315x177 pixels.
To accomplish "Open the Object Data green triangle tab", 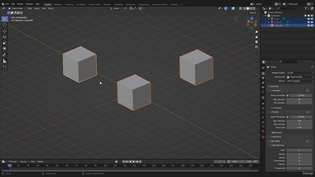I will 263,127.
